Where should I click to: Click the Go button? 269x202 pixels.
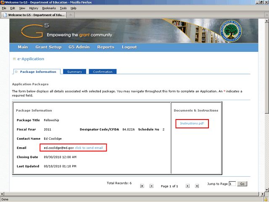pos(242,184)
